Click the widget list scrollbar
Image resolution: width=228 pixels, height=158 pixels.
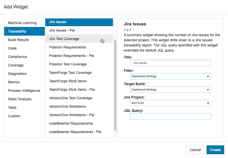115,85
